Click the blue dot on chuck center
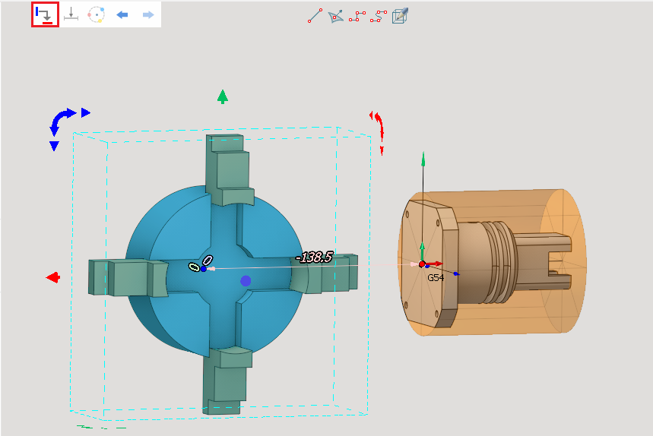 246,281
